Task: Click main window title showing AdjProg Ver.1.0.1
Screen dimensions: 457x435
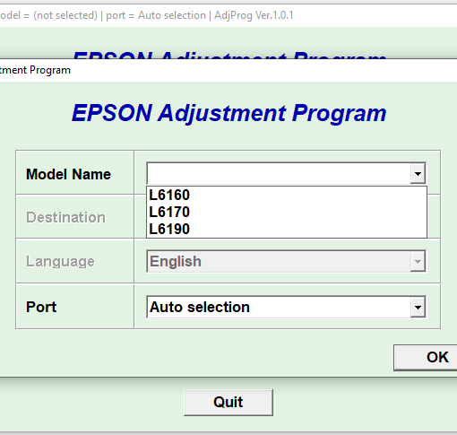Action: pyautogui.click(x=147, y=15)
